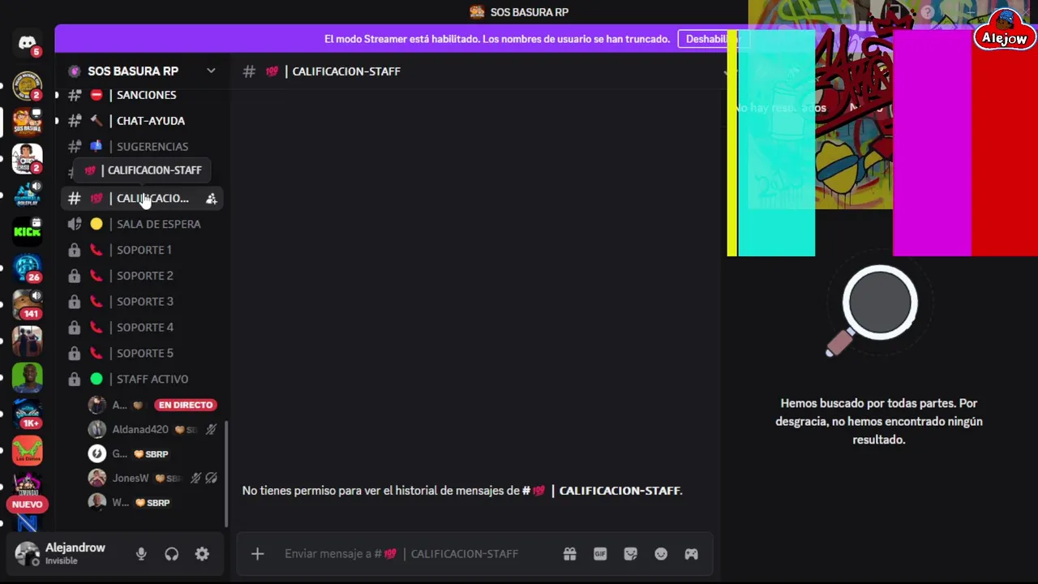Click the 'Hemos buscado por todas partes' text

point(879,422)
